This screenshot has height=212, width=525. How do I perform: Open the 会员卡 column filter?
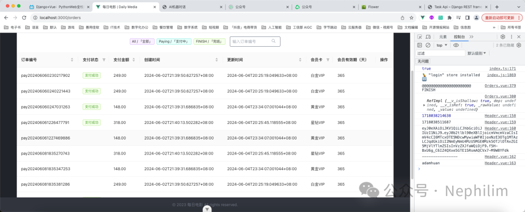328,60
